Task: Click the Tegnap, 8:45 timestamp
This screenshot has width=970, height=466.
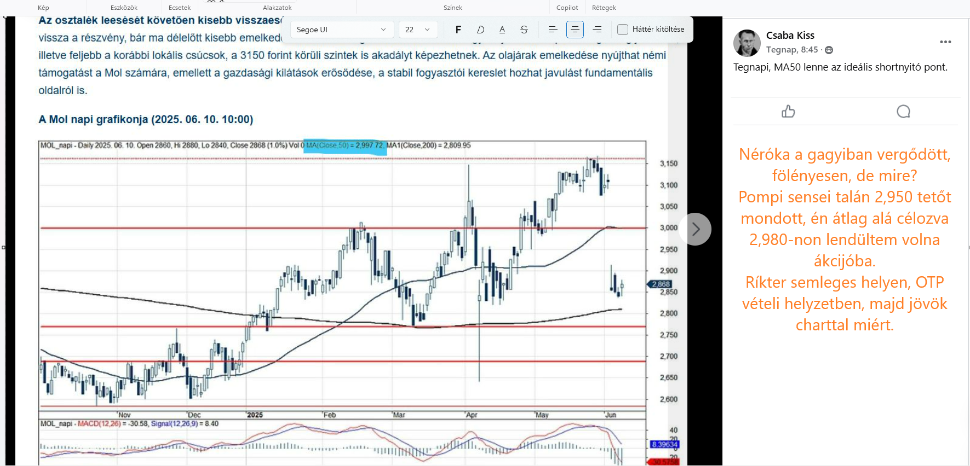Action: [792, 50]
